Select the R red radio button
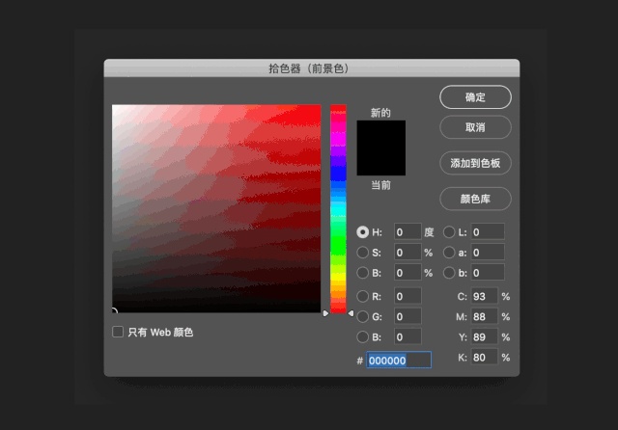This screenshot has width=618, height=430. coord(363,296)
